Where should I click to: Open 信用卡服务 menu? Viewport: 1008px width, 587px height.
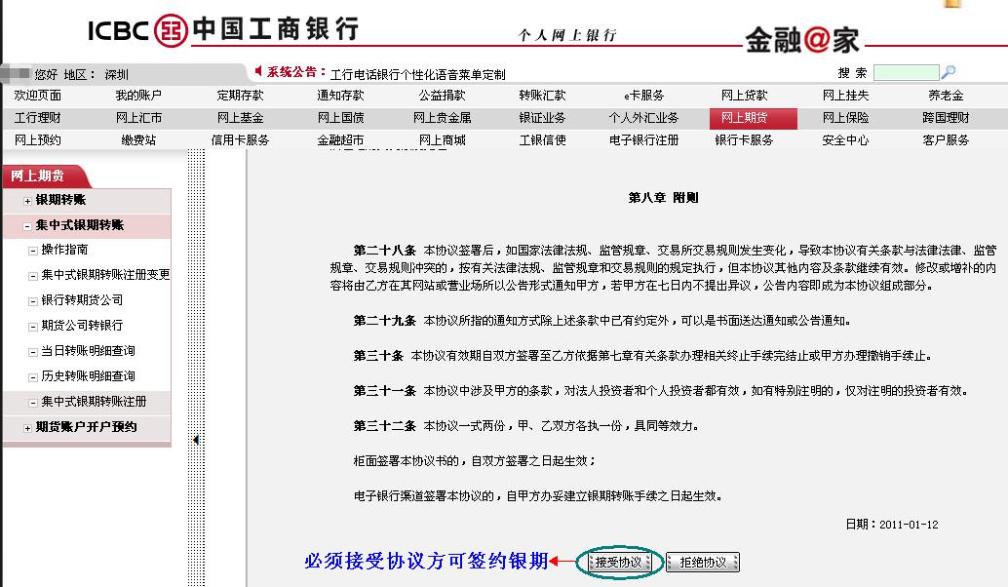click(240, 140)
